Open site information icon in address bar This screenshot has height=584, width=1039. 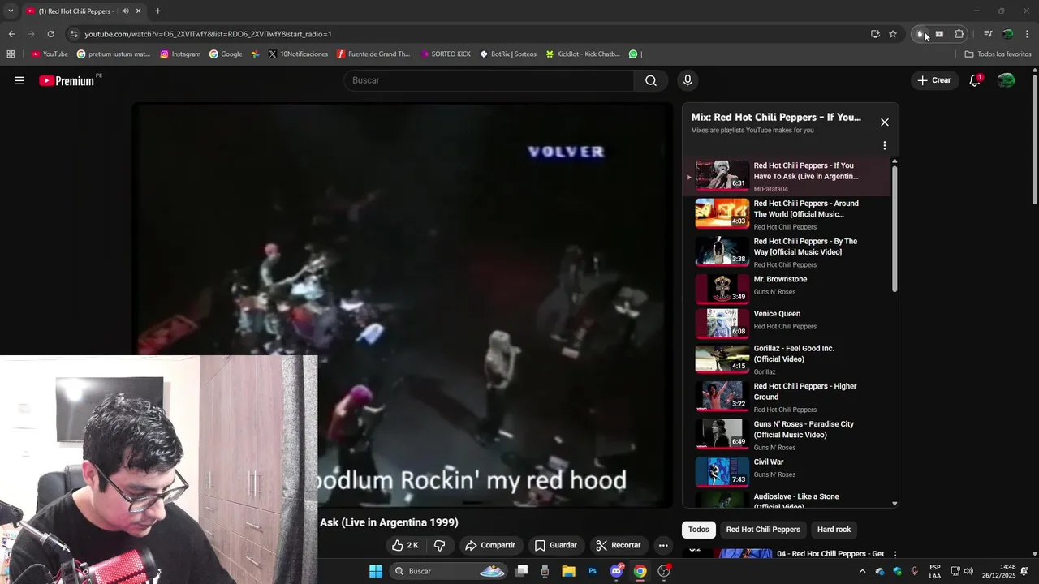[74, 34]
